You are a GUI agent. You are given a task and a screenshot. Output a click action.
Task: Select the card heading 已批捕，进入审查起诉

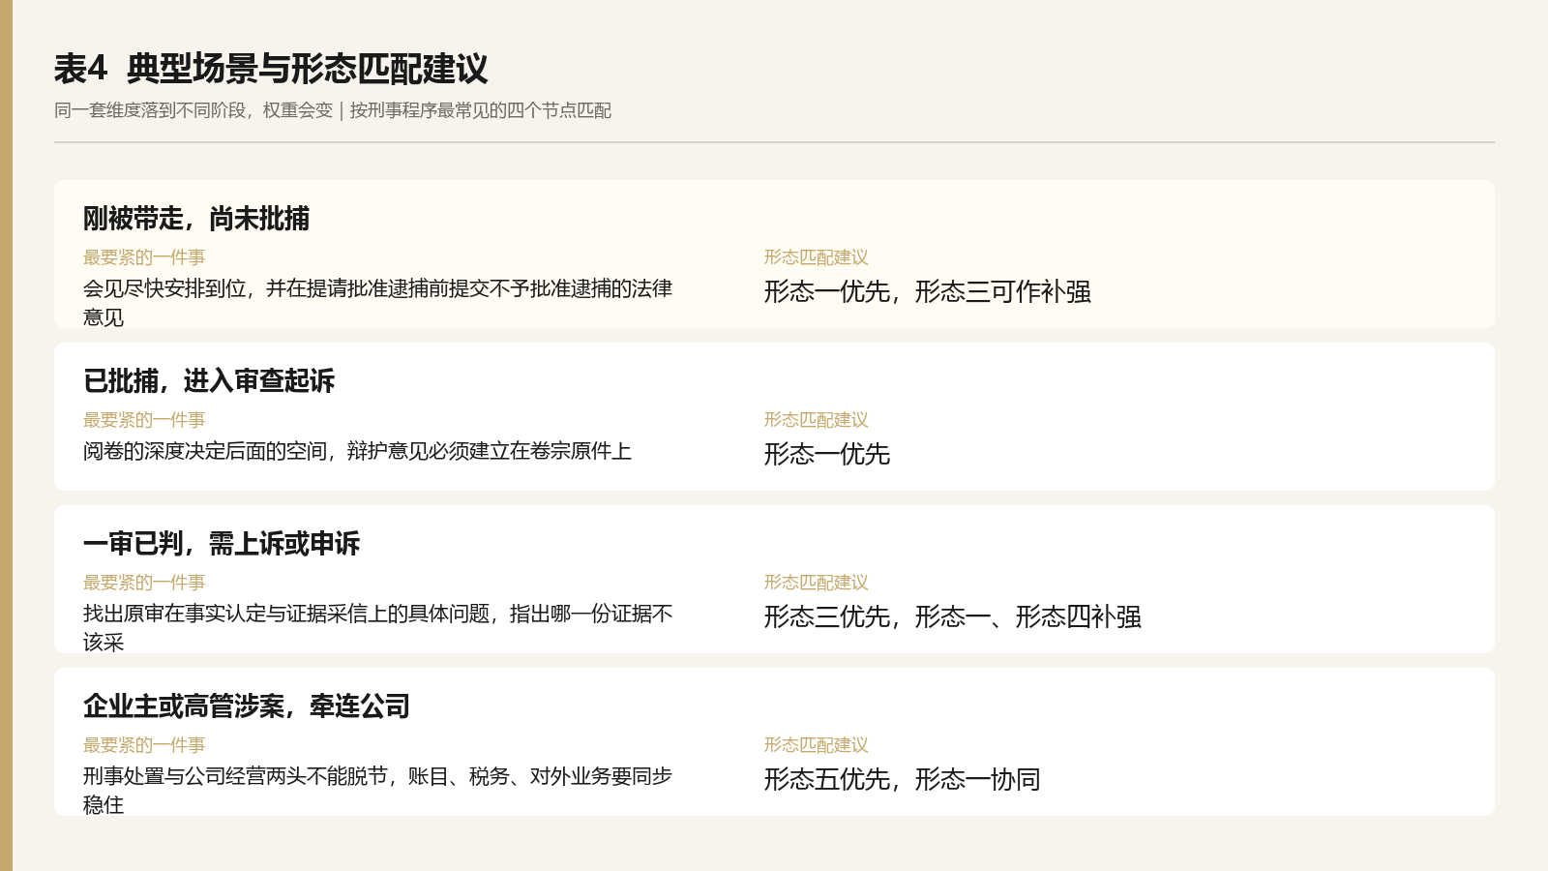click(x=209, y=381)
